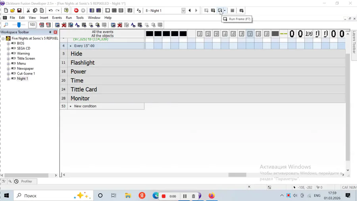Click the event editor horizontal scrollbar thumb
This screenshot has height=201, width=357.
tap(237, 174)
